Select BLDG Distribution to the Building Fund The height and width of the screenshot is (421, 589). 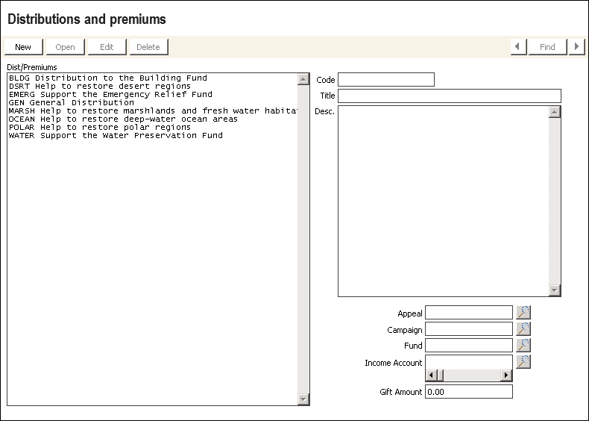[x=108, y=78]
